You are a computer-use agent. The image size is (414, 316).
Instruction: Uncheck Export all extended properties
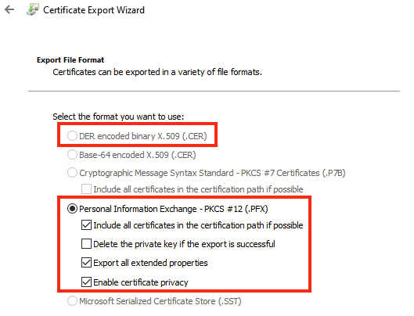click(86, 263)
